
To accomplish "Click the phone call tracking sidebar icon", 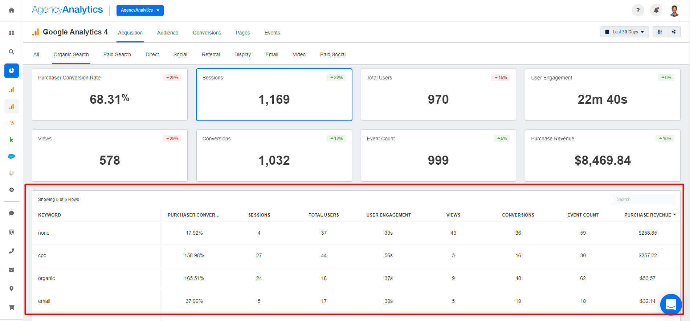I will 12,251.
